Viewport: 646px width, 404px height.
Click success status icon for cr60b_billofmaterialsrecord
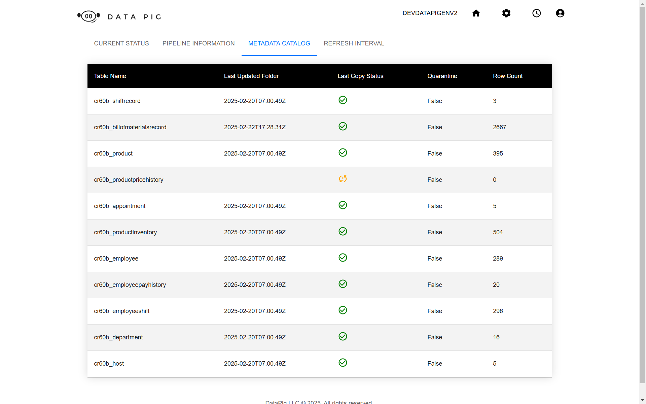(x=343, y=126)
